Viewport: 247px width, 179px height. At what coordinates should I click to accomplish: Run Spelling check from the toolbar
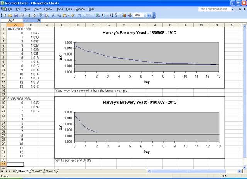point(41,15)
